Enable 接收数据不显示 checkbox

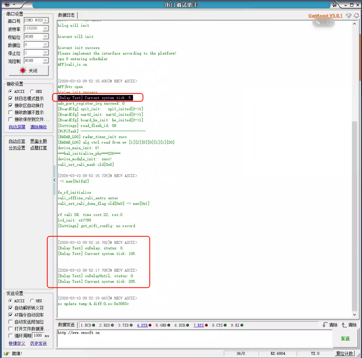coord(10,112)
